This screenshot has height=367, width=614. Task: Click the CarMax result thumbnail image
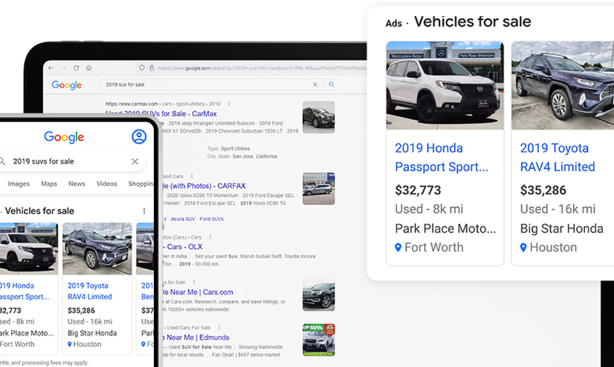point(319,118)
